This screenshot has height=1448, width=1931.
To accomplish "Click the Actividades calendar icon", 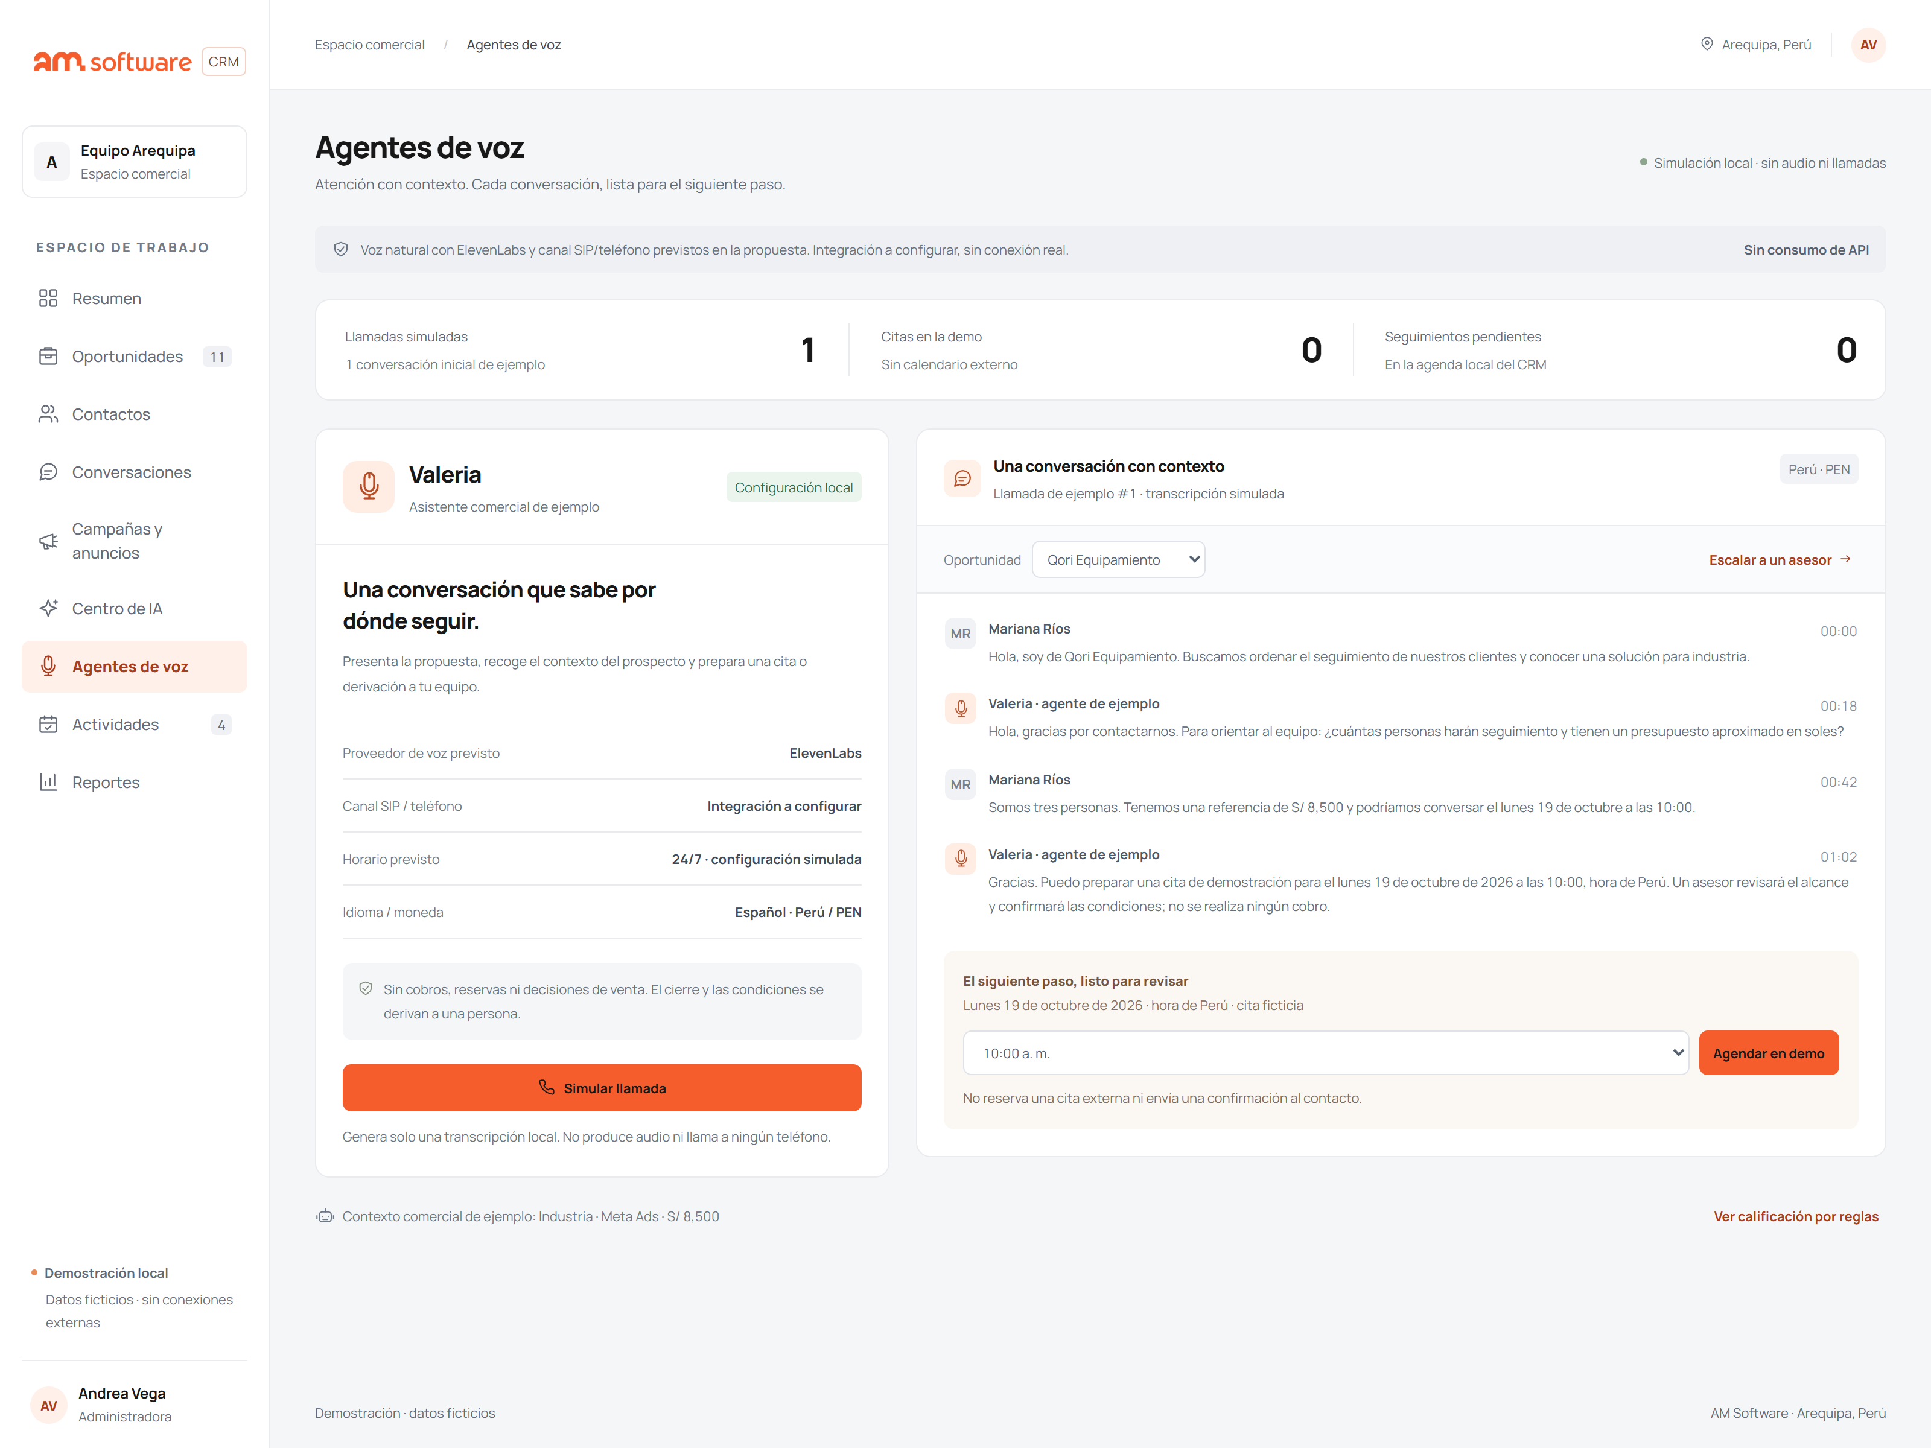I will (48, 725).
